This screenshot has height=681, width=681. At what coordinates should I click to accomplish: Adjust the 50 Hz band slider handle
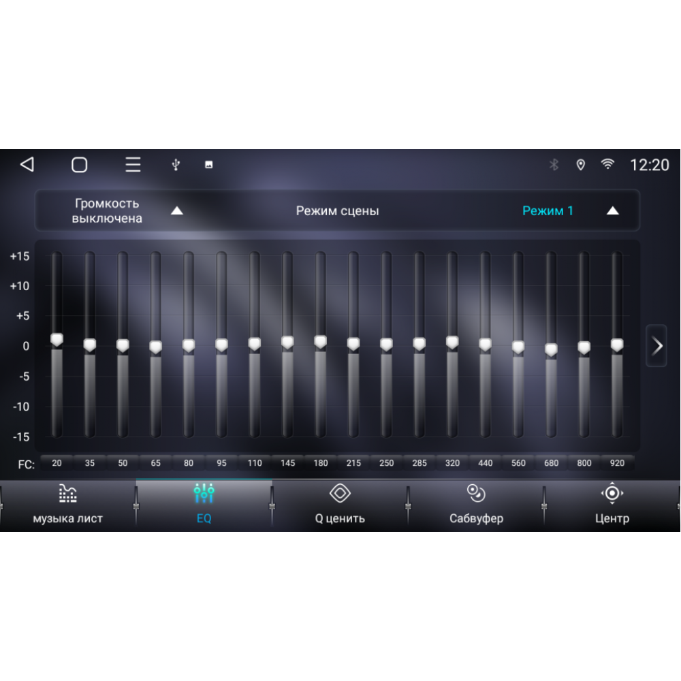point(123,345)
